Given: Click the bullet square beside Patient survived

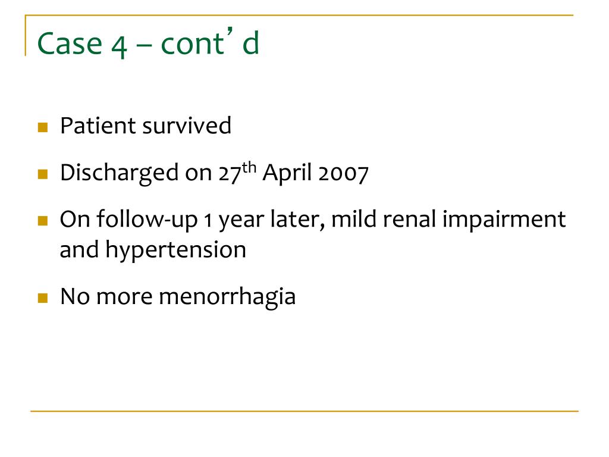Looking at the screenshot, I should (43, 127).
